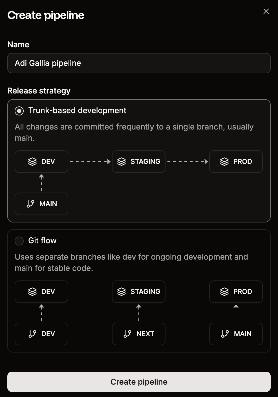The height and width of the screenshot is (397, 278).
Task: Click the MAIN branch badge in trunk-based diagram
Action: (41, 204)
